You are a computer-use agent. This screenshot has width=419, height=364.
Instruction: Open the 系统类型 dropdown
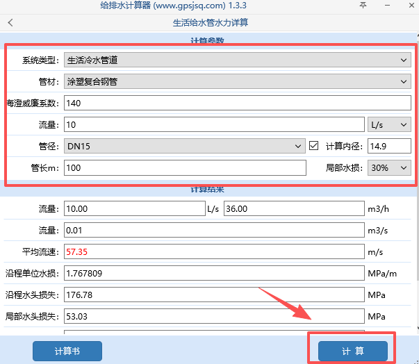coord(237,60)
